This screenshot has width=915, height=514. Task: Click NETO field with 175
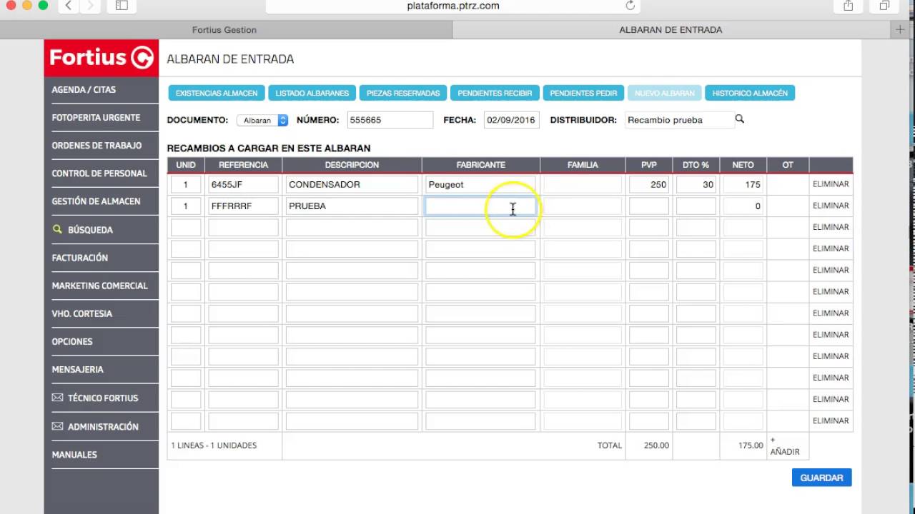[x=743, y=184]
